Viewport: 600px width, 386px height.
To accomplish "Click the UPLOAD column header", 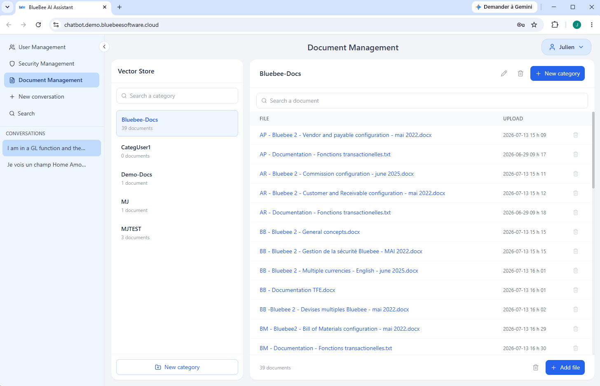I will coord(513,118).
